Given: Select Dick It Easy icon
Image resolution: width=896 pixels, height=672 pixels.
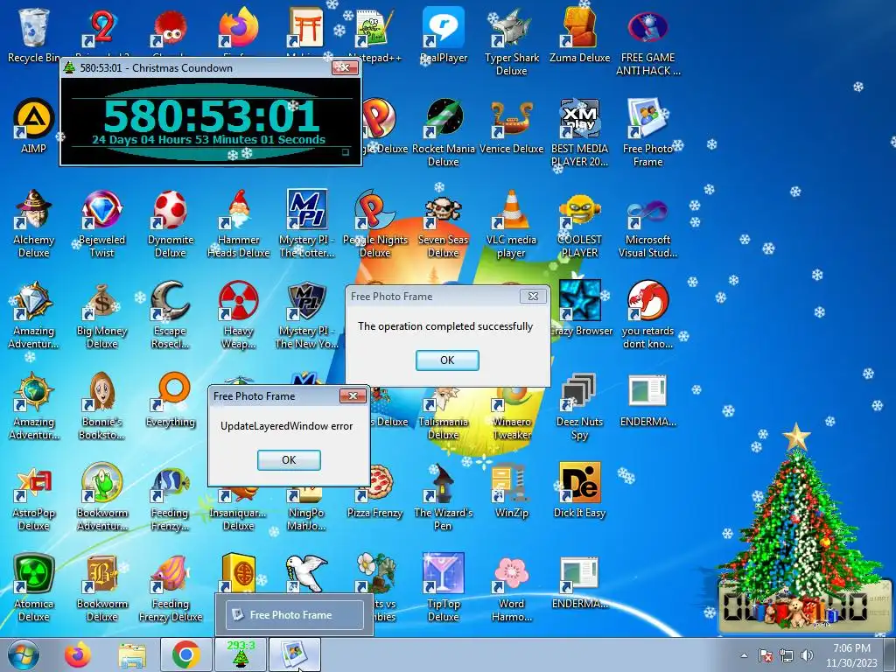Looking at the screenshot, I should pyautogui.click(x=579, y=490).
